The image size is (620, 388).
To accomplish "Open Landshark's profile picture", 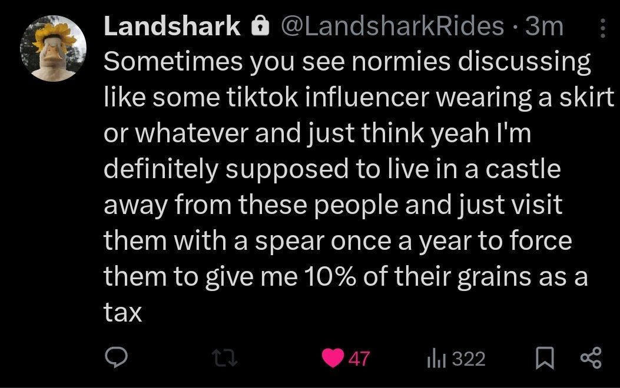I will [54, 49].
